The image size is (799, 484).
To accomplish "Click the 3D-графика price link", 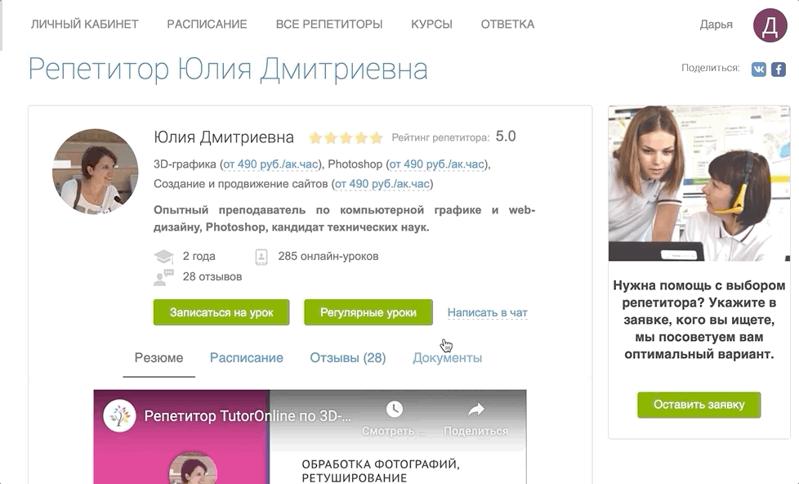I will 271,164.
